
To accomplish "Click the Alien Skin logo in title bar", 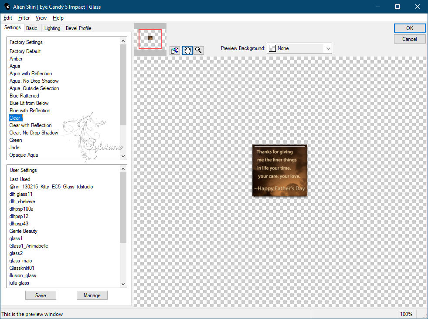I will (7, 7).
